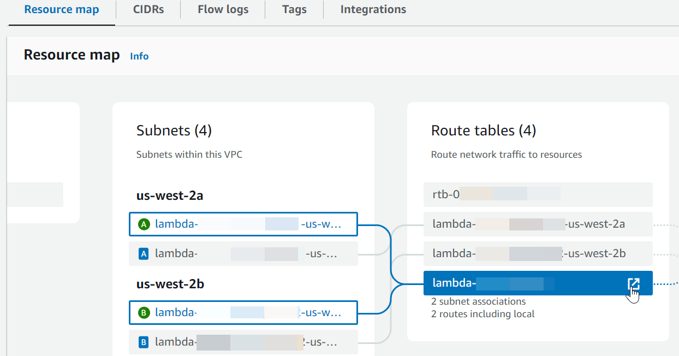679x356 pixels.
Task: Click the Info link beside Resource map
Action: click(139, 56)
